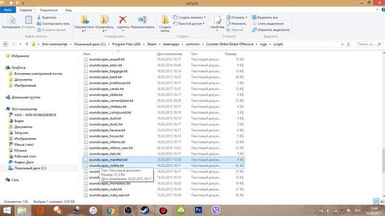Expand Создать элемент (New item) dropdown
The image size is (385, 216).
click(189, 17)
